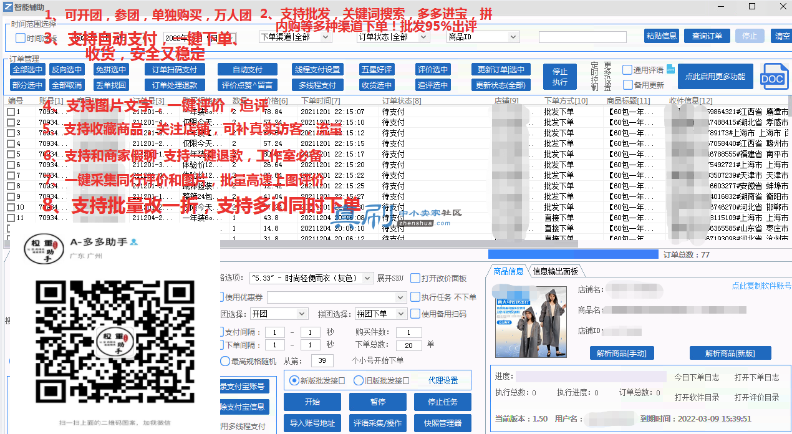Click the raincoat product thumbnail image
Screen dimensions: 792x434
530,322
